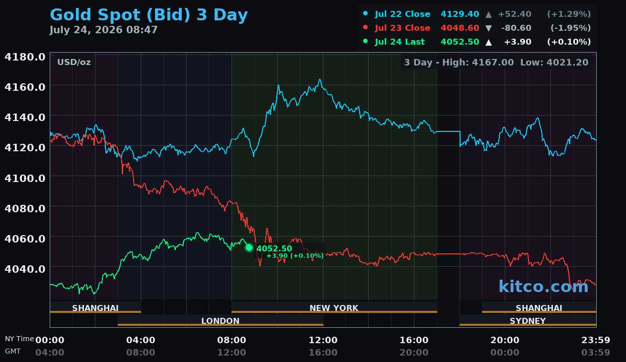The width and height of the screenshot is (626, 362).
Task: Click the SYDNEY session bar
Action: pyautogui.click(x=528, y=320)
